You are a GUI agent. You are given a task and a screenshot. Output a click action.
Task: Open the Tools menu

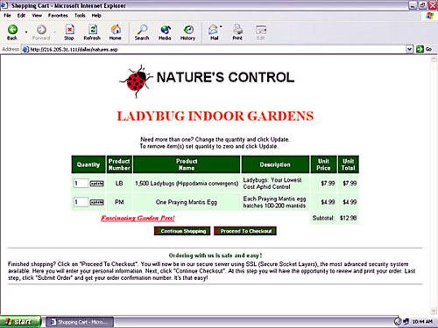click(x=80, y=16)
